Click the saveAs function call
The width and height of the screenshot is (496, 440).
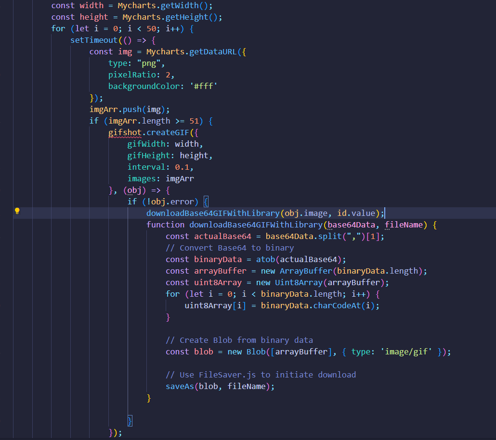[180, 386]
